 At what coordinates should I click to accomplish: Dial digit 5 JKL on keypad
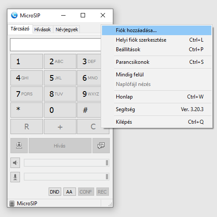tap(60, 78)
